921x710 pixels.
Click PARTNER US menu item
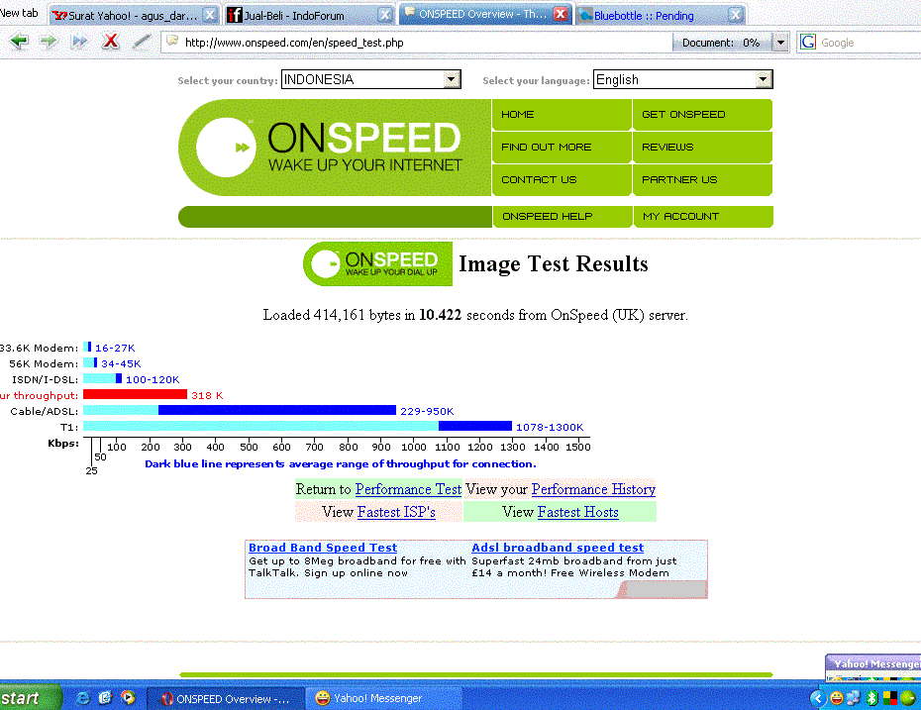[x=702, y=179]
